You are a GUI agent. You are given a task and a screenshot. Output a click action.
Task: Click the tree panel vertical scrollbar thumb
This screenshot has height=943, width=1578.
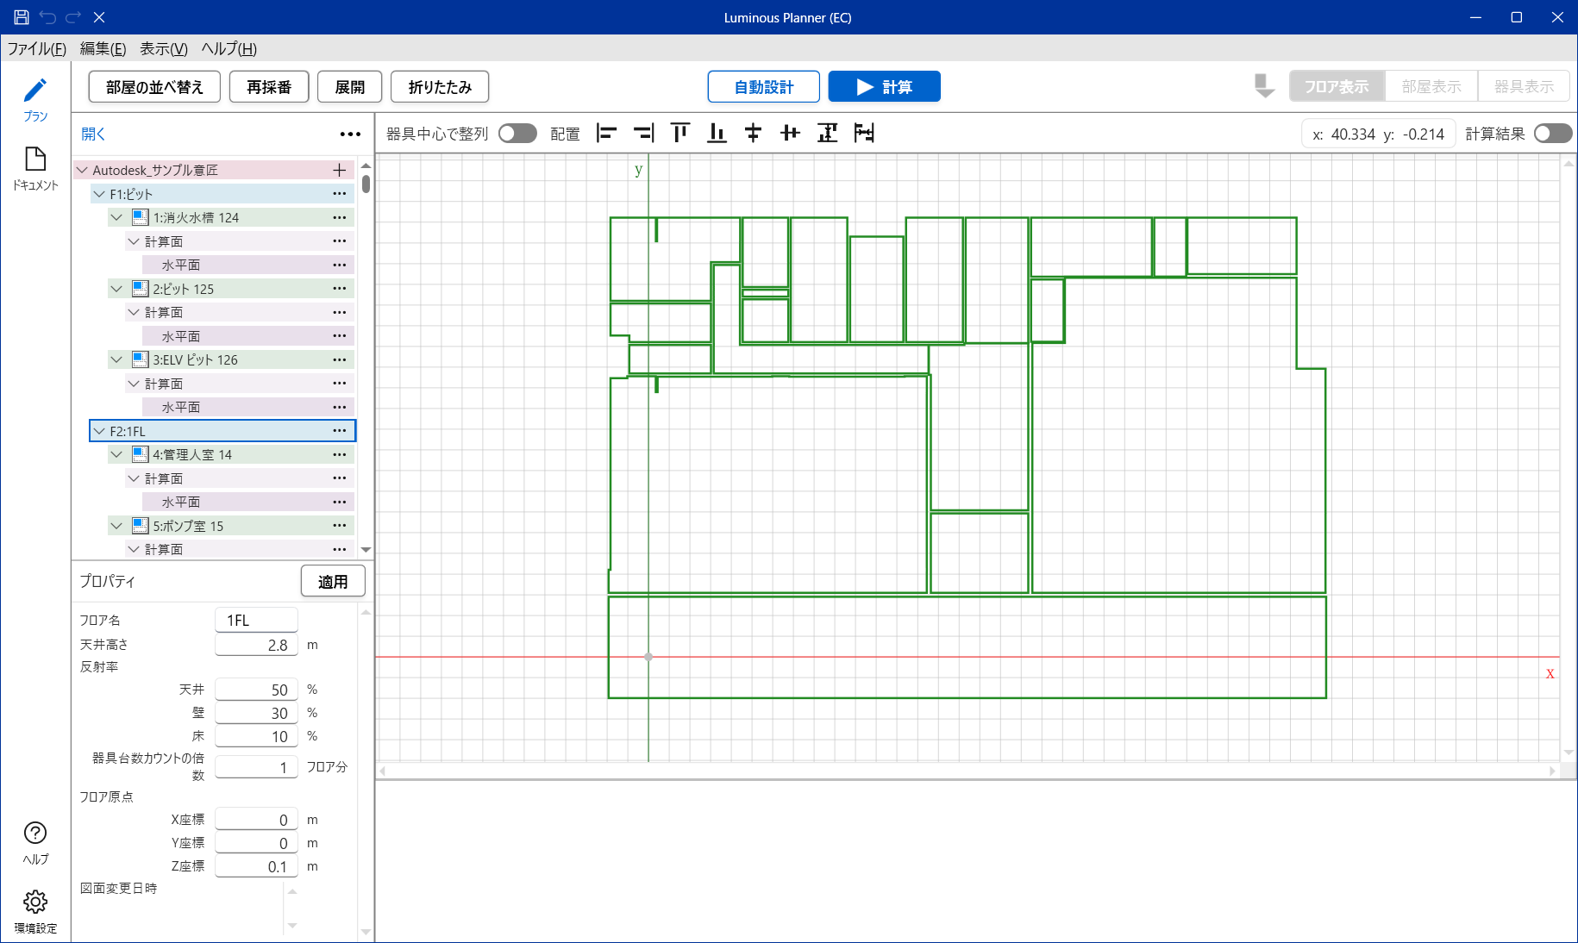tap(366, 184)
